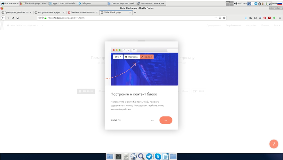Reload the current page

click(x=13, y=18)
